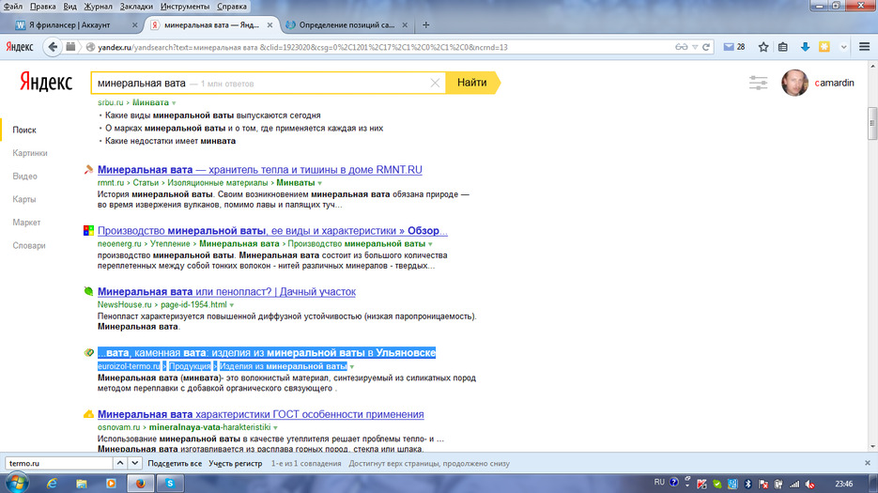
Task: Open Windows Start button
Action: pos(16,483)
